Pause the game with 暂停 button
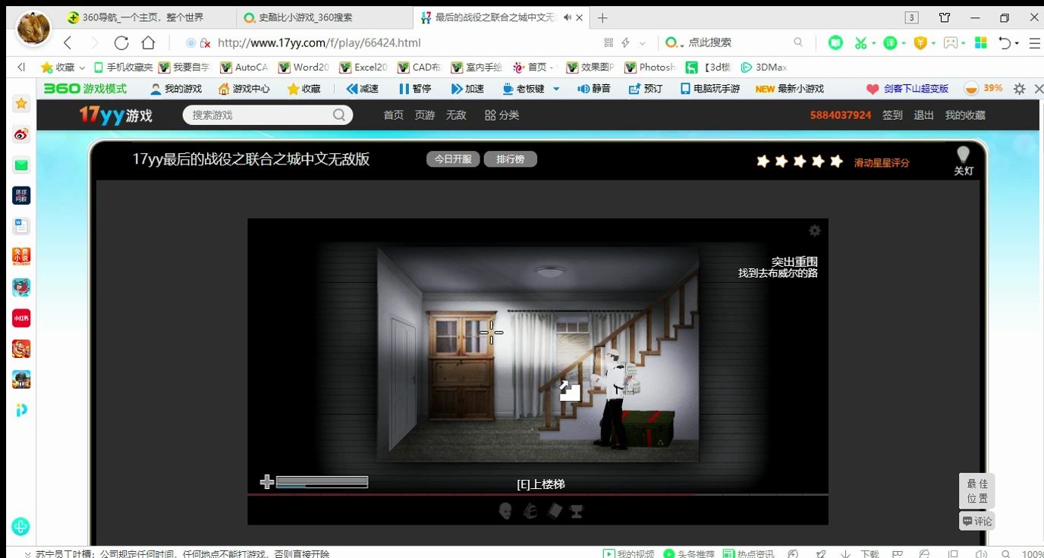 coord(415,89)
